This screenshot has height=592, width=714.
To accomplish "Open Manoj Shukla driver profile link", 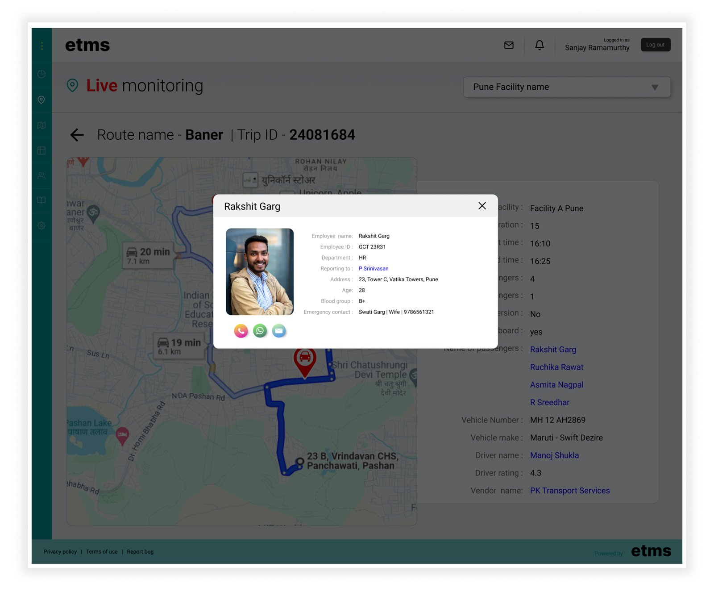I will (554, 455).
